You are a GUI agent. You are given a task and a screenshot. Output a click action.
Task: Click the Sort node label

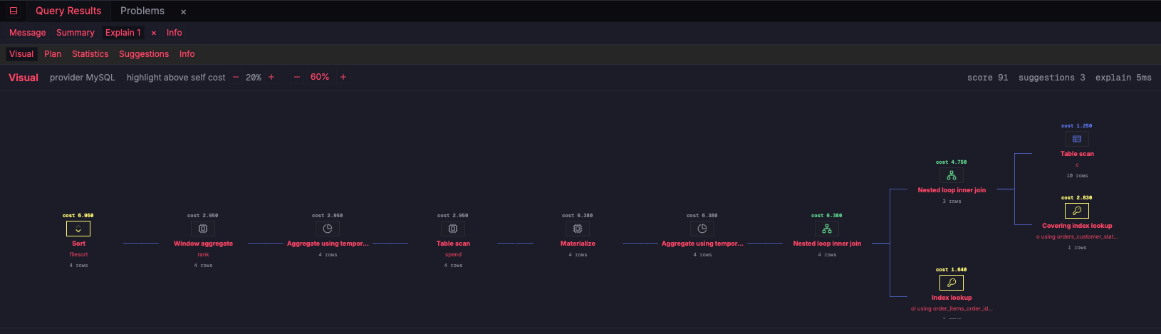pyautogui.click(x=78, y=244)
